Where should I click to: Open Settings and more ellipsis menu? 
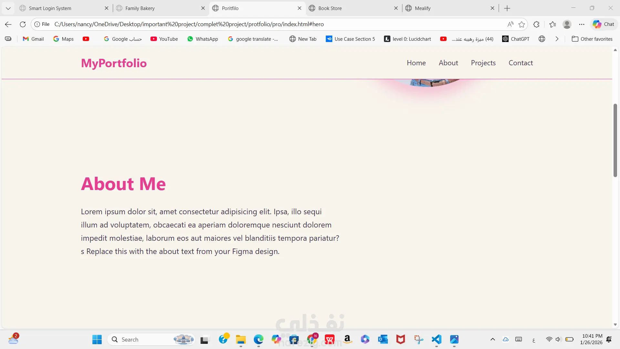coord(582,24)
